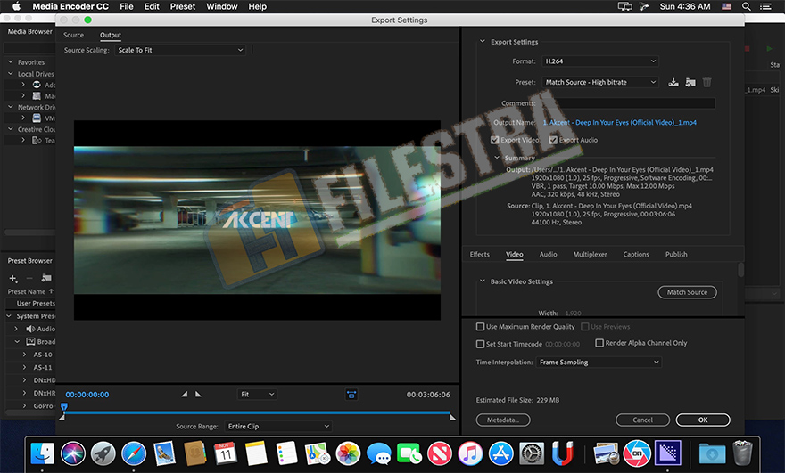
Task: Open App Store from the Dock
Action: [500, 454]
